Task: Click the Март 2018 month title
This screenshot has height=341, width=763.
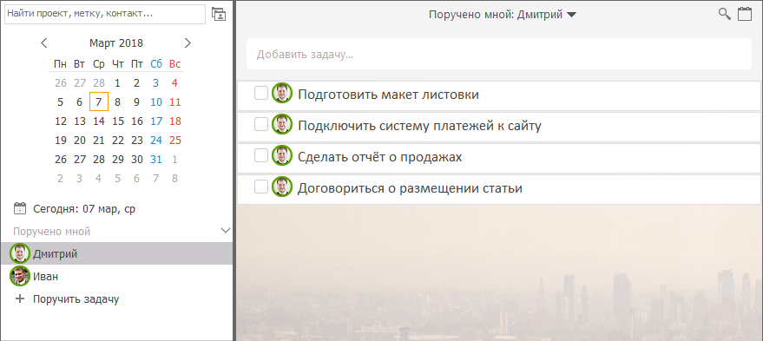Action: [116, 43]
